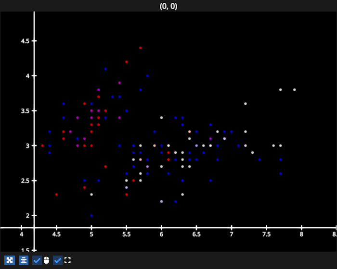Click the 6.5 tick label on x-axis
Viewport: 337px width, 269px height.
point(196,234)
